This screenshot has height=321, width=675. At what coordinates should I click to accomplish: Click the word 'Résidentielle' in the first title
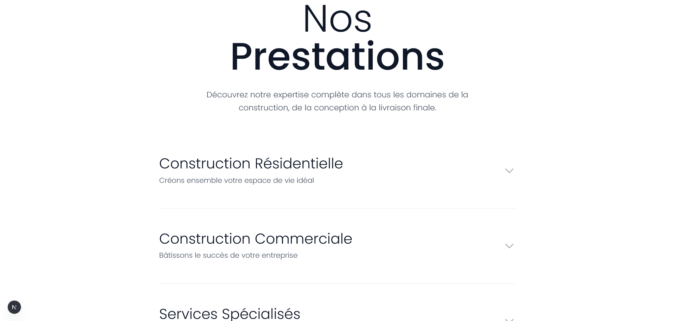(299, 163)
